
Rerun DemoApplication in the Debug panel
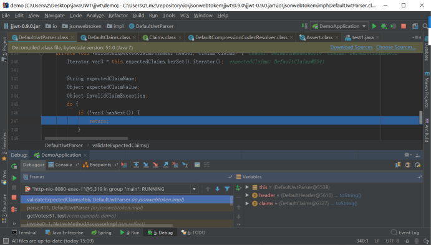click(x=14, y=166)
